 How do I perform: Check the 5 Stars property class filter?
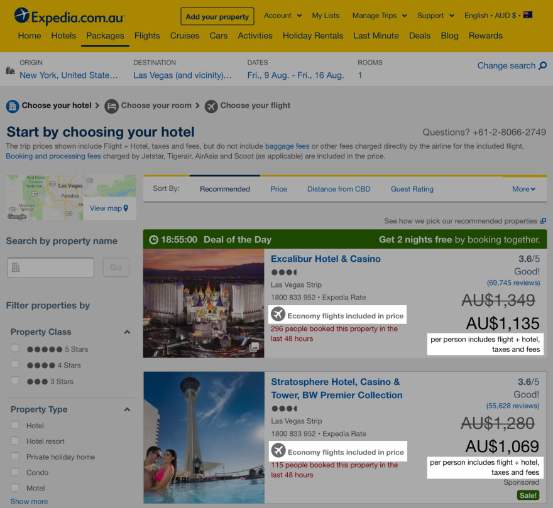[x=15, y=348]
